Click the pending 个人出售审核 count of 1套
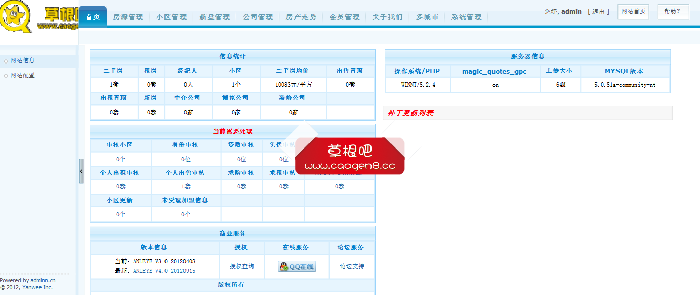Viewport: 700px width, 295px height. [186, 186]
